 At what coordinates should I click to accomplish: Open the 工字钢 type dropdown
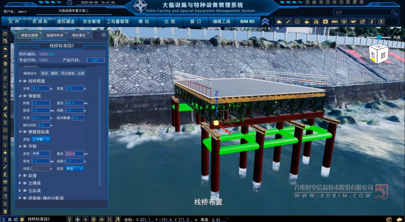[41, 139]
